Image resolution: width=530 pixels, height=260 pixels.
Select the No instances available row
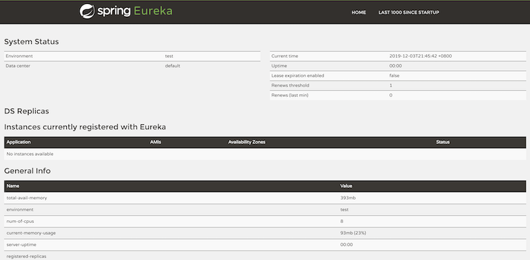tap(265, 154)
